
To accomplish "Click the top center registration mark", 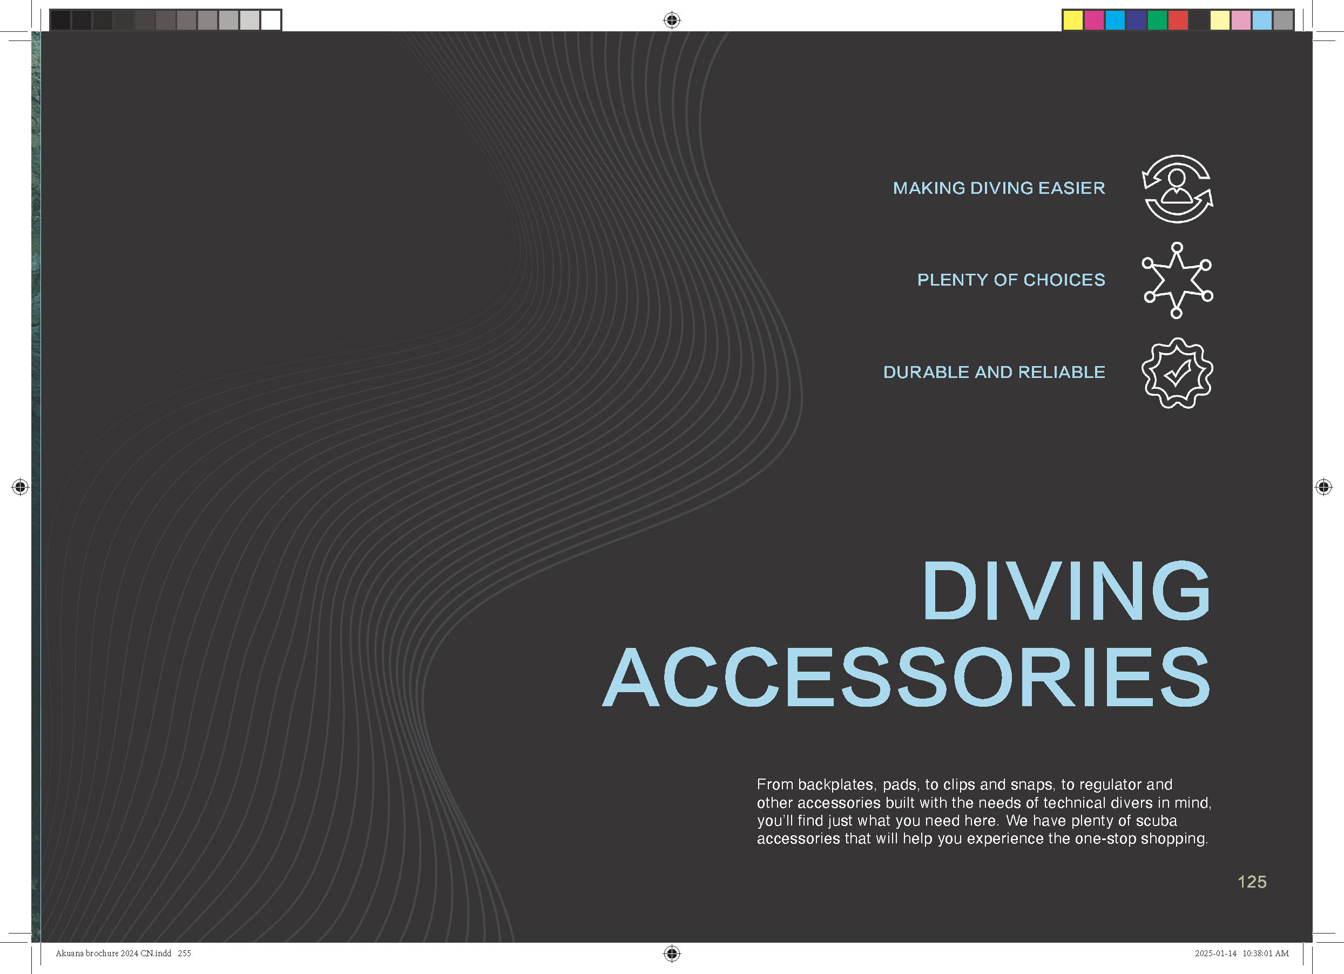I will (671, 20).
